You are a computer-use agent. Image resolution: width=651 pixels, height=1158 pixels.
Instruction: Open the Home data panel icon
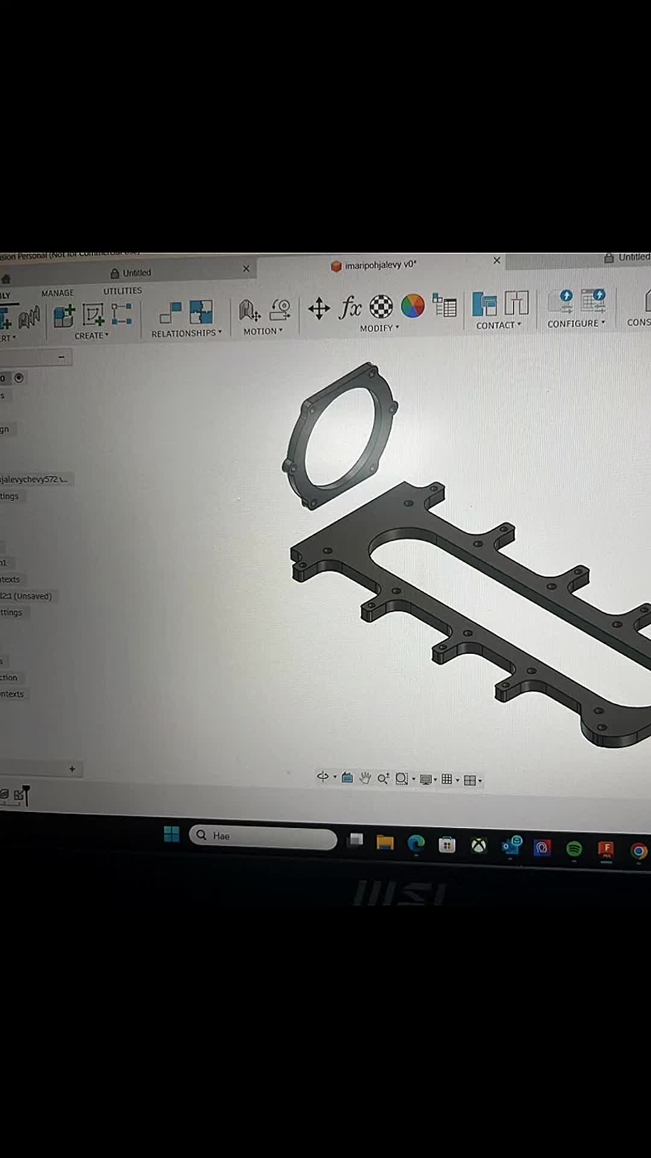click(x=6, y=279)
